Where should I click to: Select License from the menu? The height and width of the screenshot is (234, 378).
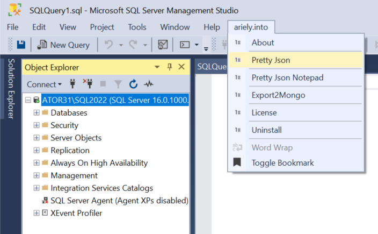point(296,112)
